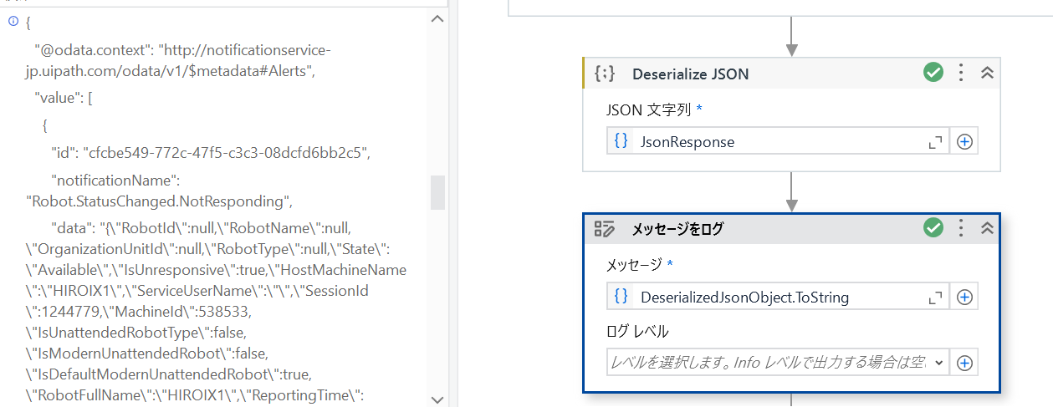Click the plus button next to DeserializedJsonObject.ToString
This screenshot has width=1053, height=407.
tap(964, 298)
